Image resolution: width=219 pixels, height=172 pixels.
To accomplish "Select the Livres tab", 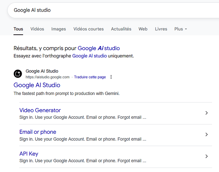I will 161,29.
